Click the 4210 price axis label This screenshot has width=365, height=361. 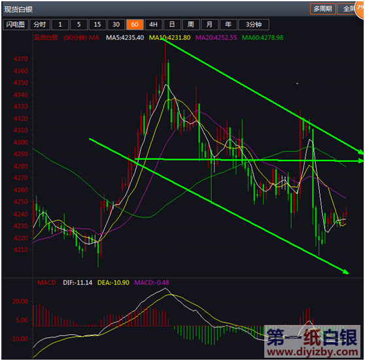[21, 250]
